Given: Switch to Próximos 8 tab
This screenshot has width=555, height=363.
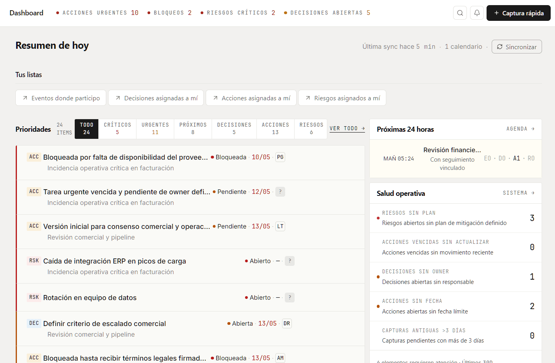Looking at the screenshot, I should point(193,129).
